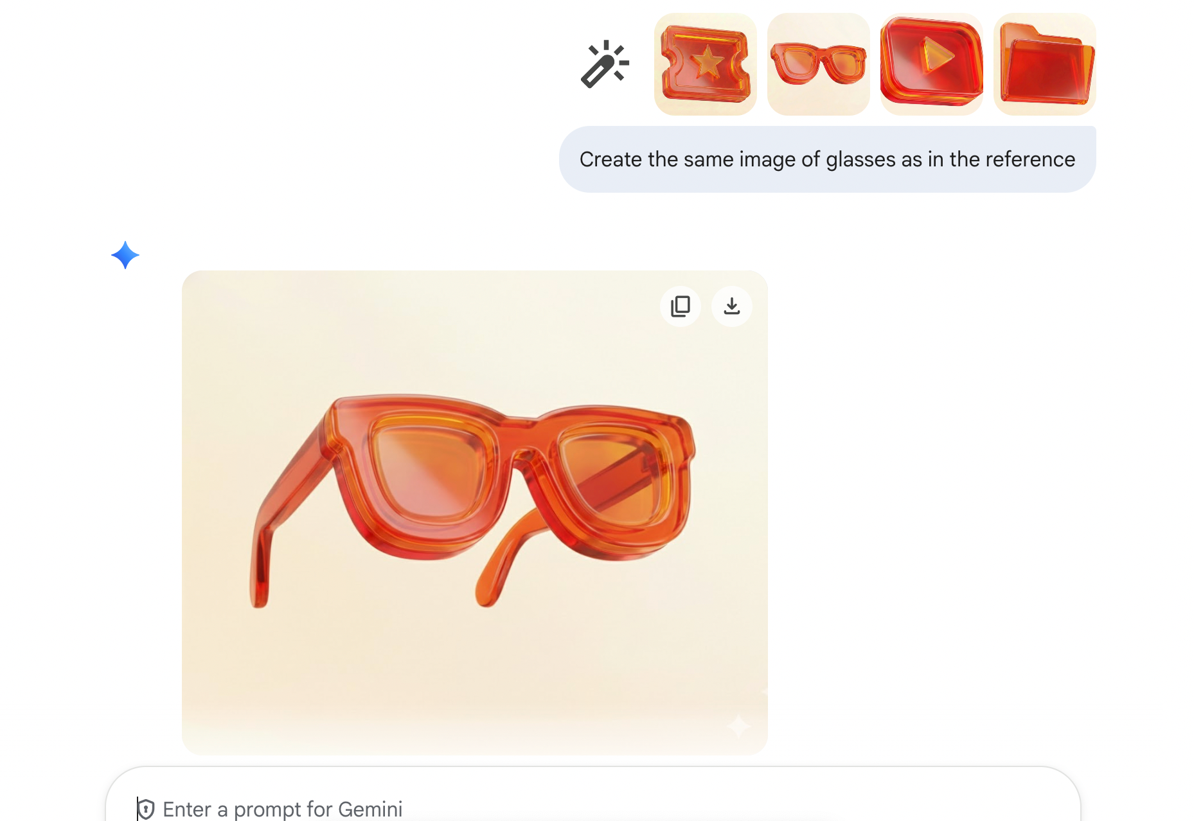Click the Gemini sparkle avatar
This screenshot has height=821, width=1194.
tap(126, 255)
